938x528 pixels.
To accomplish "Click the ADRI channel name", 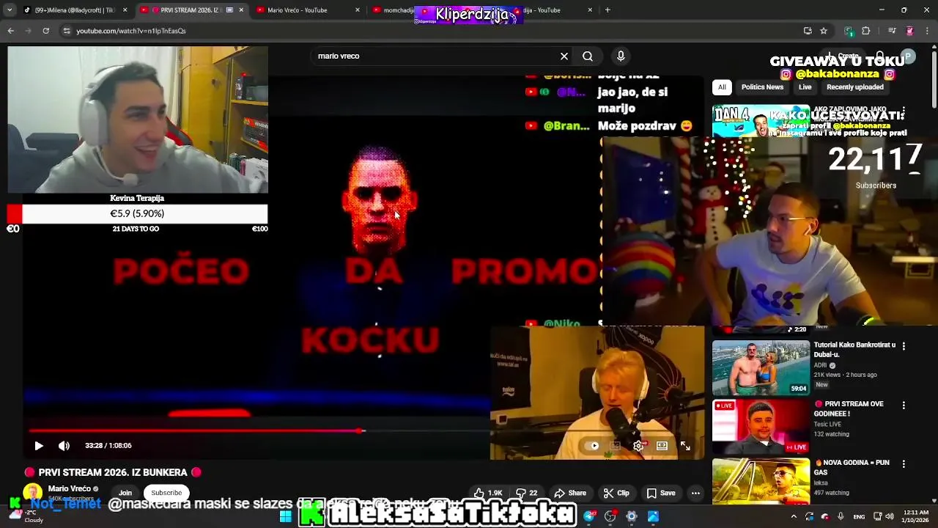I will click(820, 364).
